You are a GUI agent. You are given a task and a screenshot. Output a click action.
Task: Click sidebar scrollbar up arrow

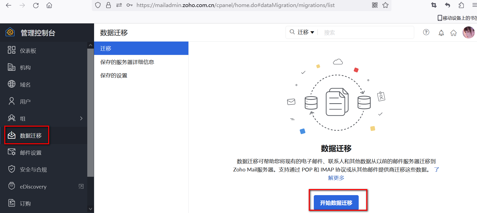[x=91, y=45]
